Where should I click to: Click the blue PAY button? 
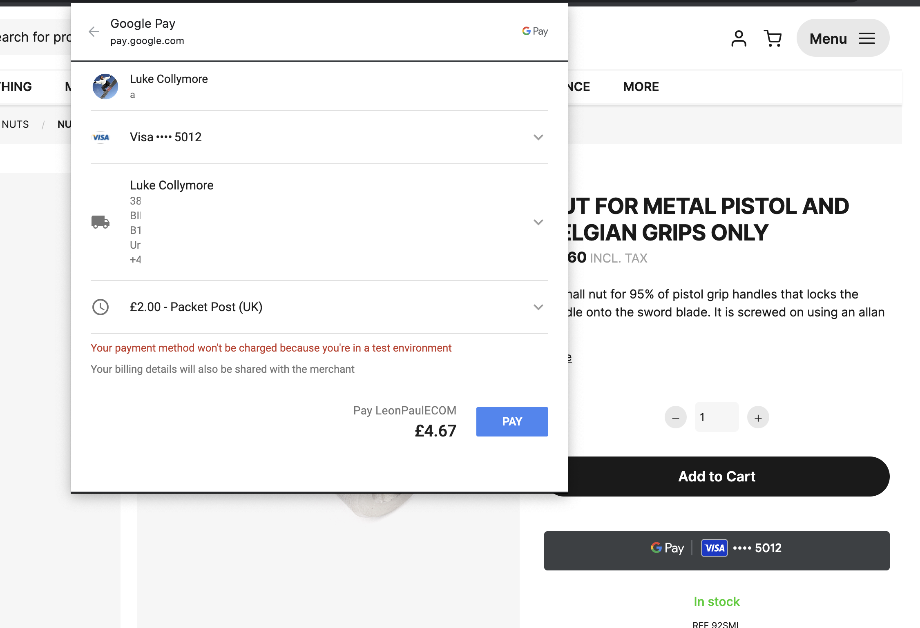pos(511,421)
